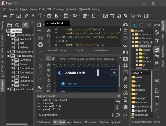Open the Kod HTML menu

45,9
